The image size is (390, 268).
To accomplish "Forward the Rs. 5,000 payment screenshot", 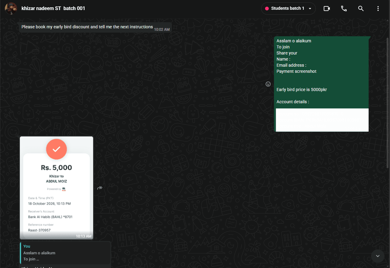I will tap(100, 188).
